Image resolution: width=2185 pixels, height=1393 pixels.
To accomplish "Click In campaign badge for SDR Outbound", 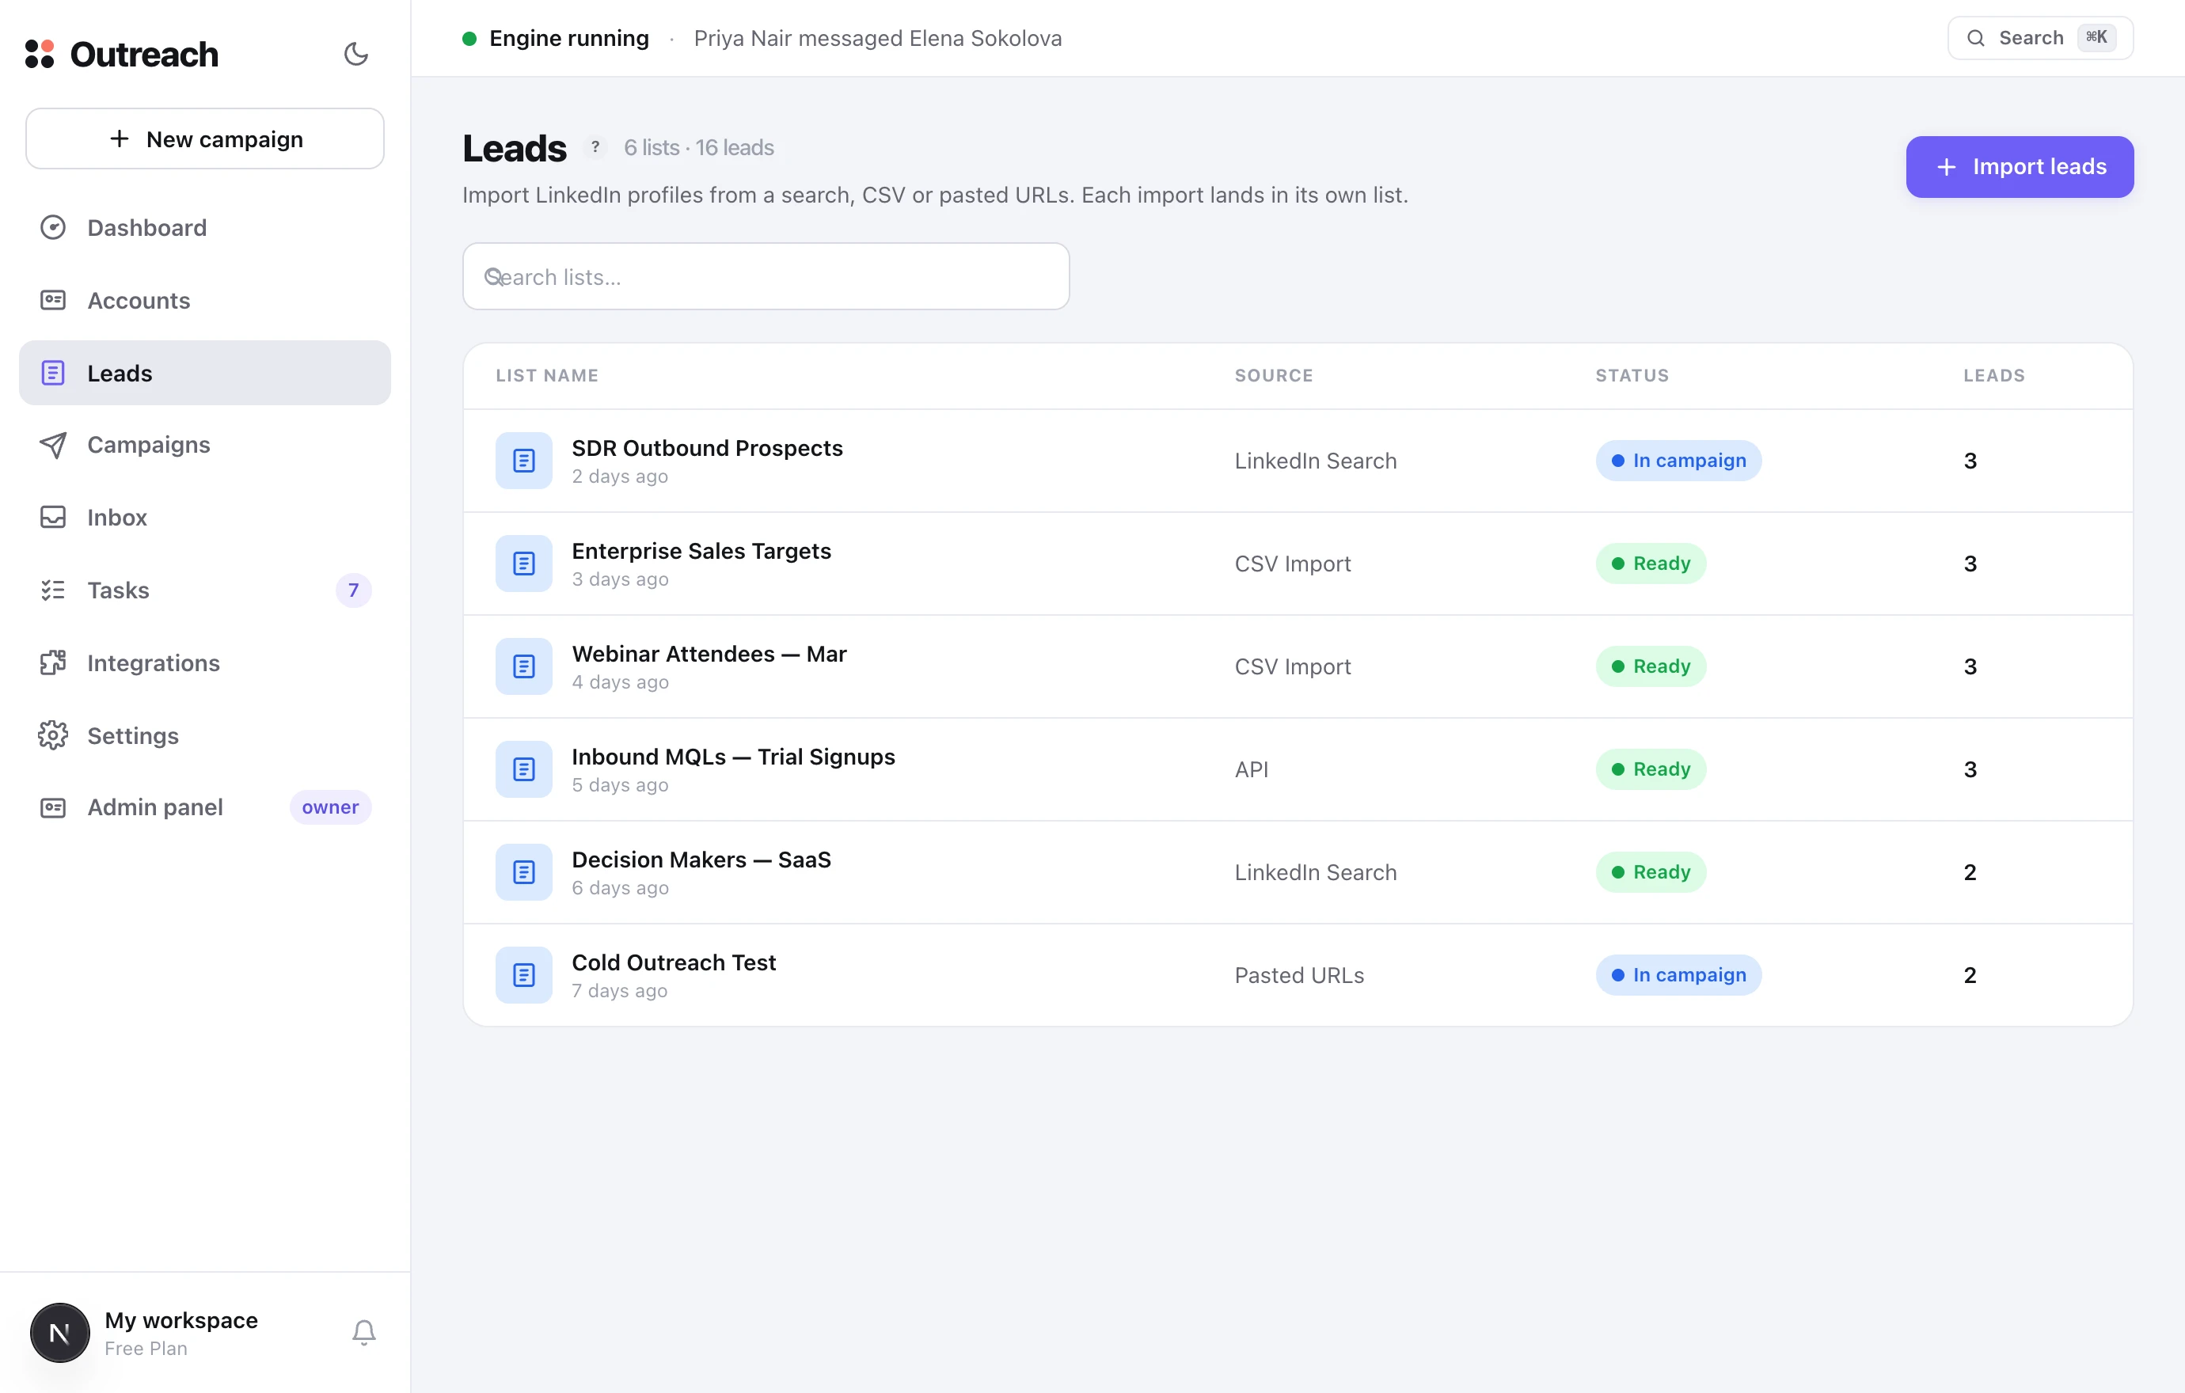I will tap(1678, 461).
